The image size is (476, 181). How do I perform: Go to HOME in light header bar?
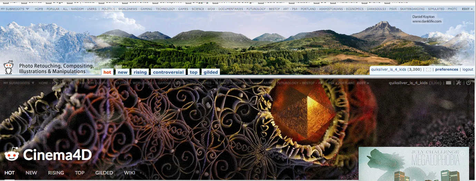(x=39, y=9)
